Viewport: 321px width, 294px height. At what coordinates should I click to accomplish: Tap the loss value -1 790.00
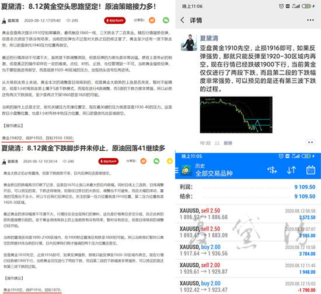[x=306, y=290]
